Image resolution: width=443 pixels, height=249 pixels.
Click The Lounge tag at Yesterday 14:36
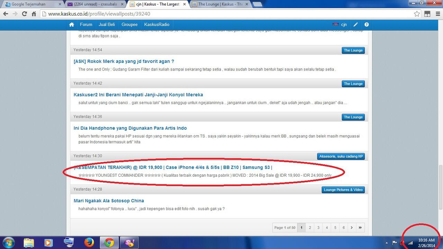[353, 117]
